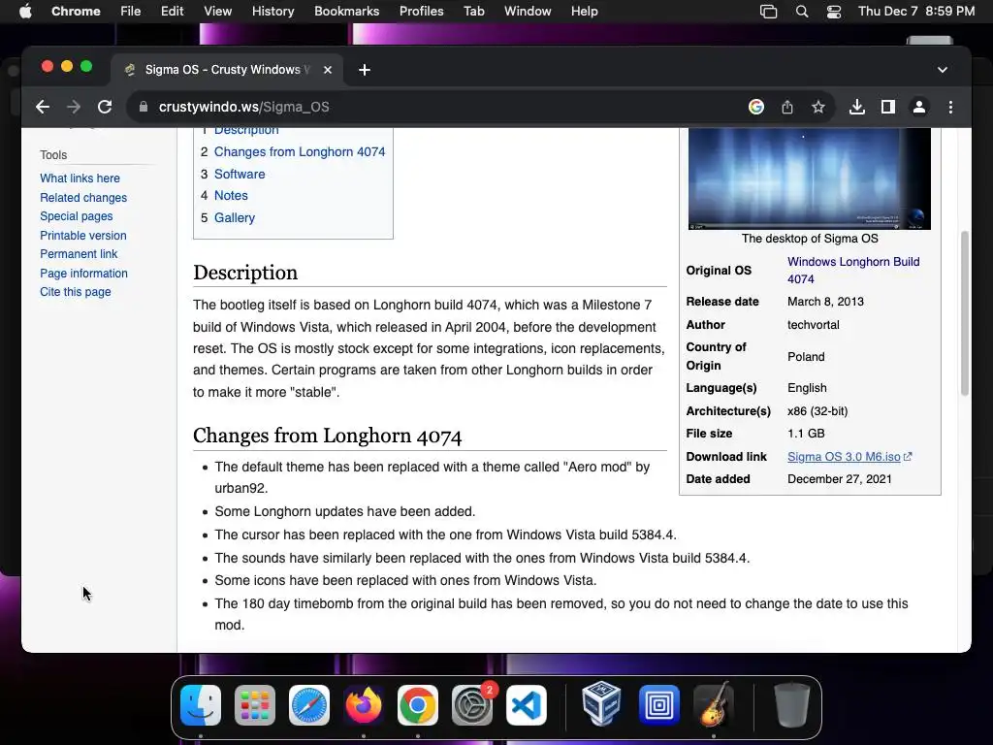The image size is (993, 745).
Task: Open System Settings from the dock
Action: pyautogui.click(x=472, y=705)
